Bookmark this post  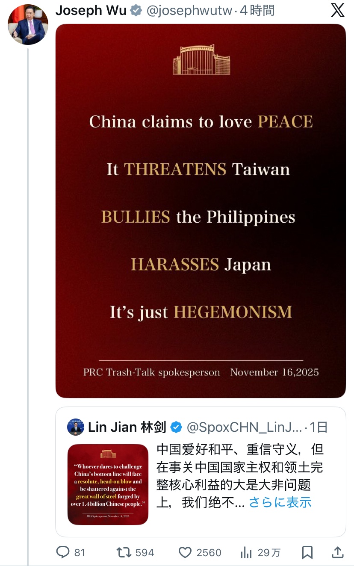coord(307,552)
